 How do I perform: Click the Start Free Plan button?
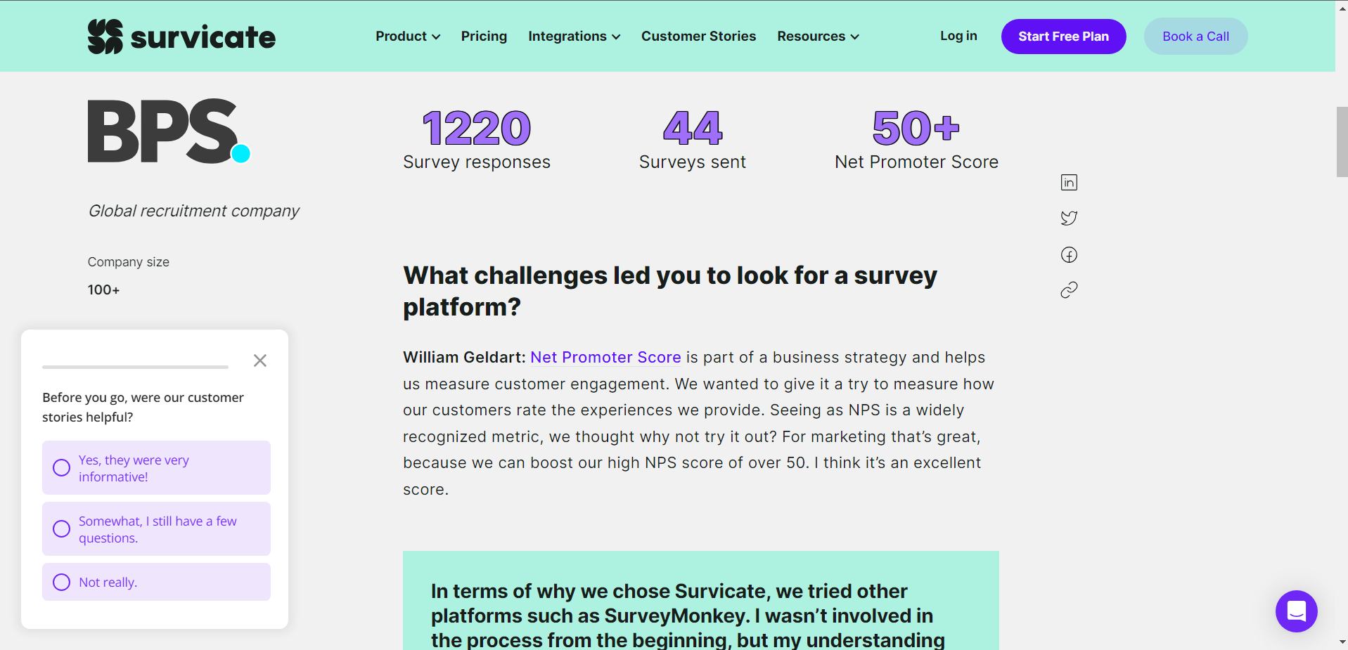(x=1063, y=37)
